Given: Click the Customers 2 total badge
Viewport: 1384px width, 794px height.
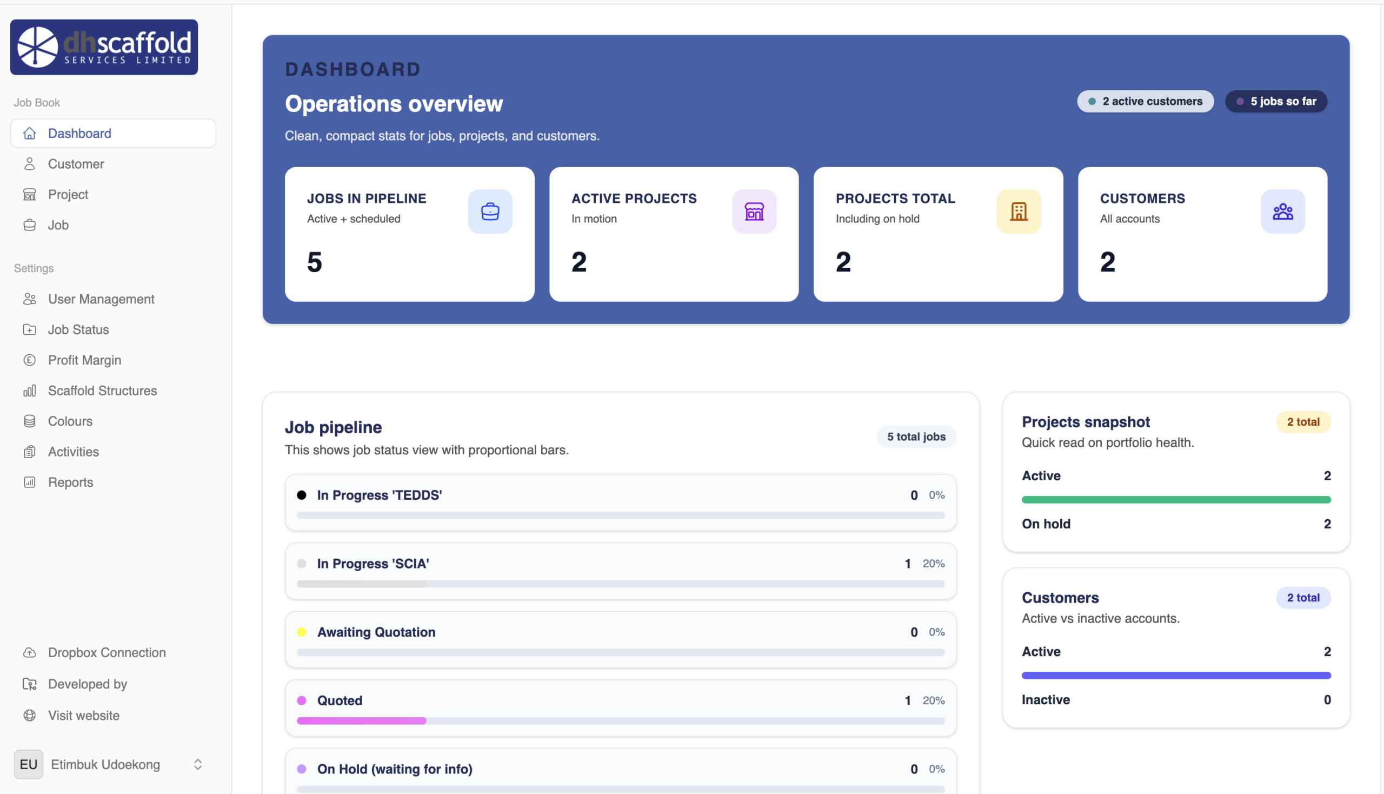Looking at the screenshot, I should pyautogui.click(x=1303, y=598).
